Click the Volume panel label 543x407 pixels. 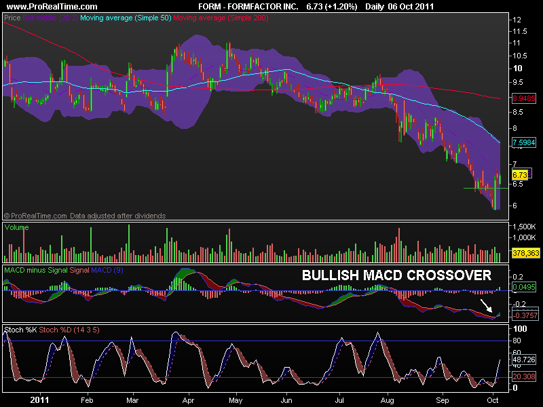coord(16,227)
